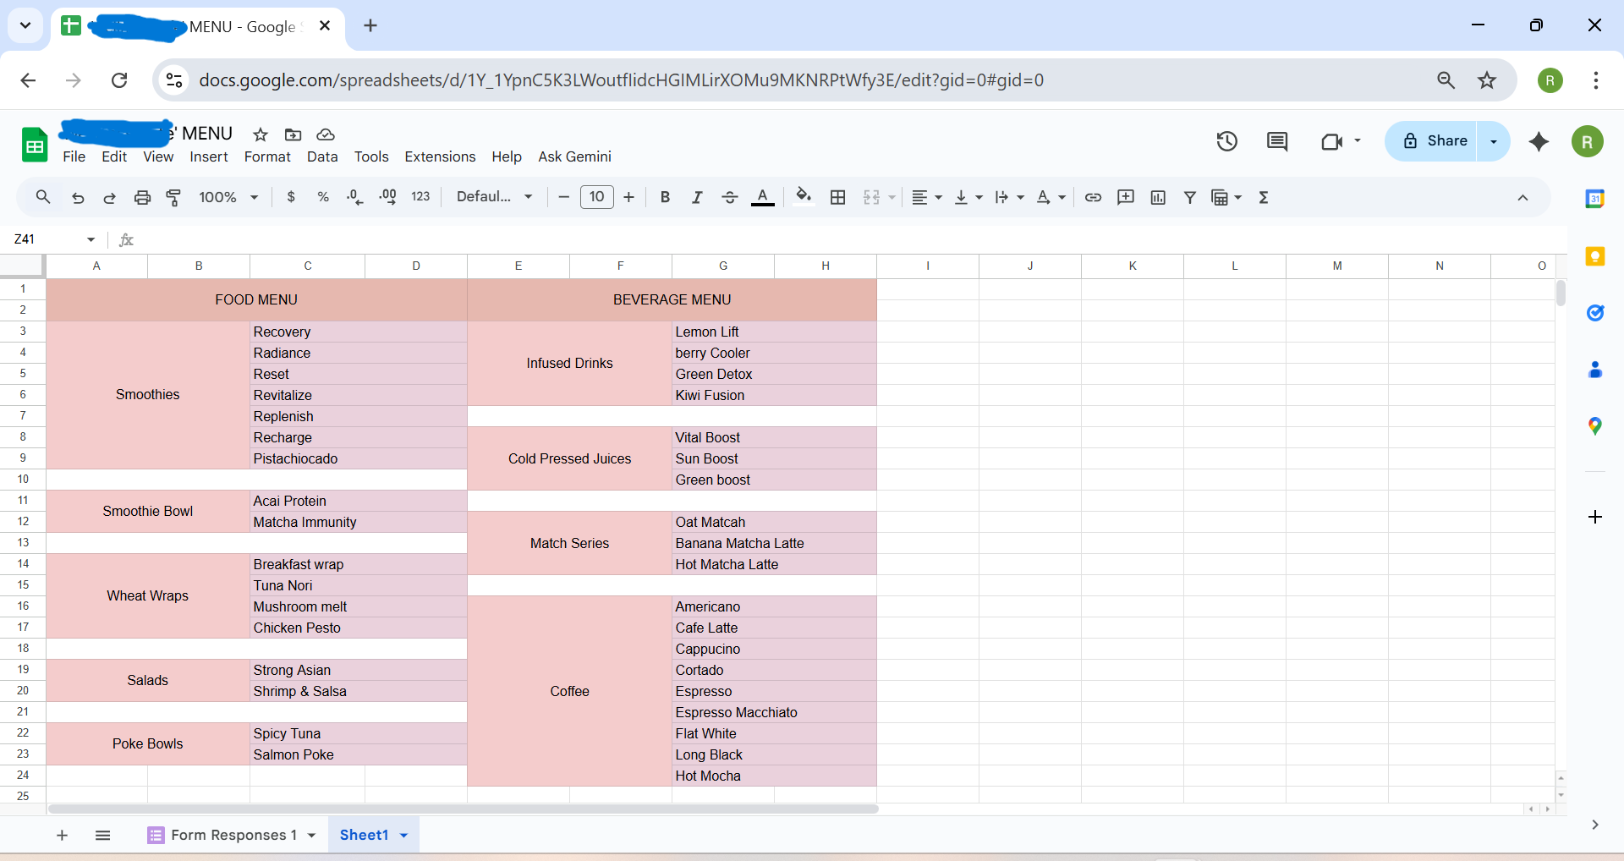Open the Insert menu

tap(209, 156)
